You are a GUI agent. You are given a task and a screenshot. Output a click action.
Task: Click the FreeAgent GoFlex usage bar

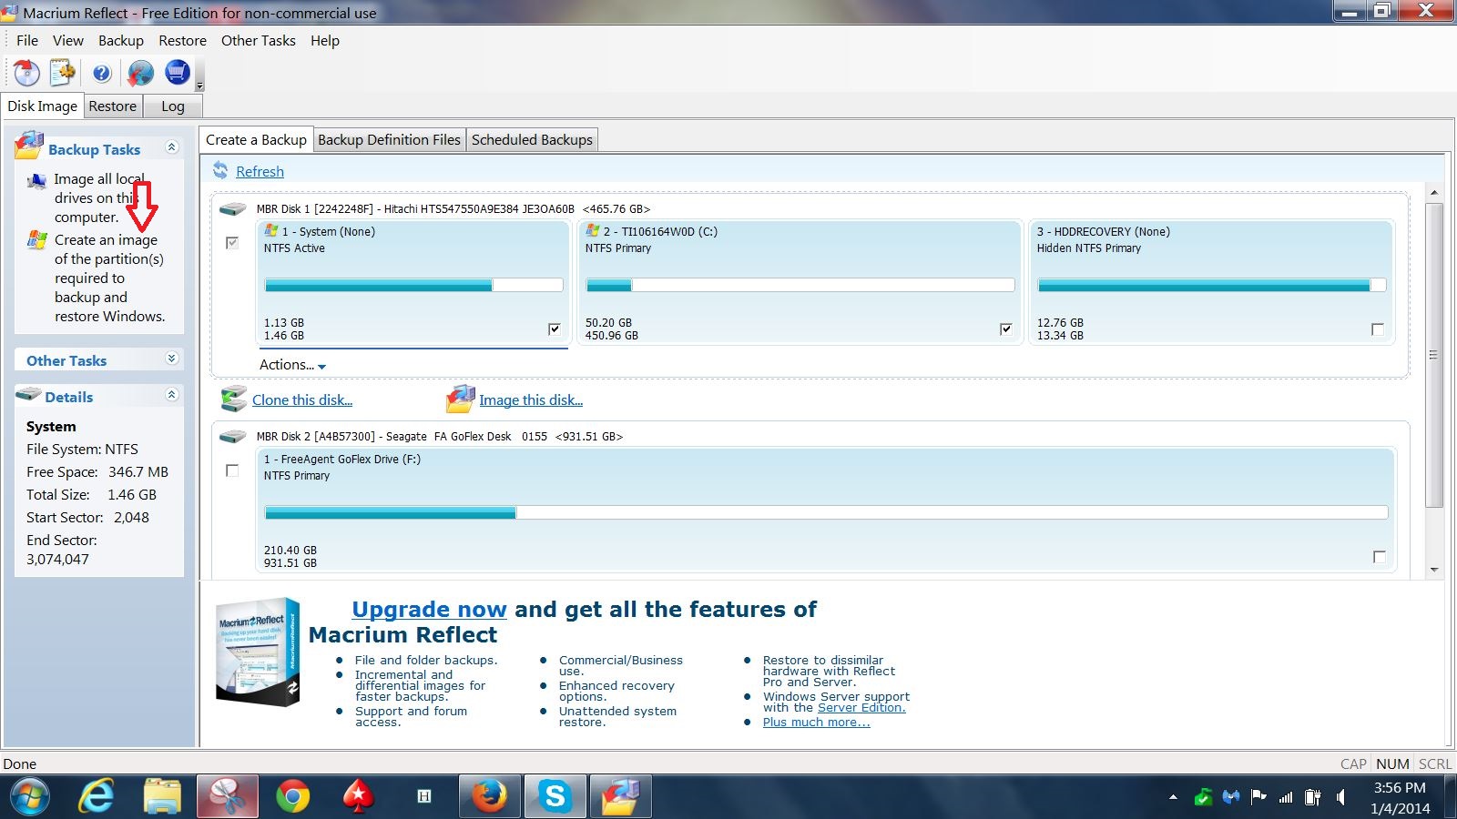pos(826,512)
